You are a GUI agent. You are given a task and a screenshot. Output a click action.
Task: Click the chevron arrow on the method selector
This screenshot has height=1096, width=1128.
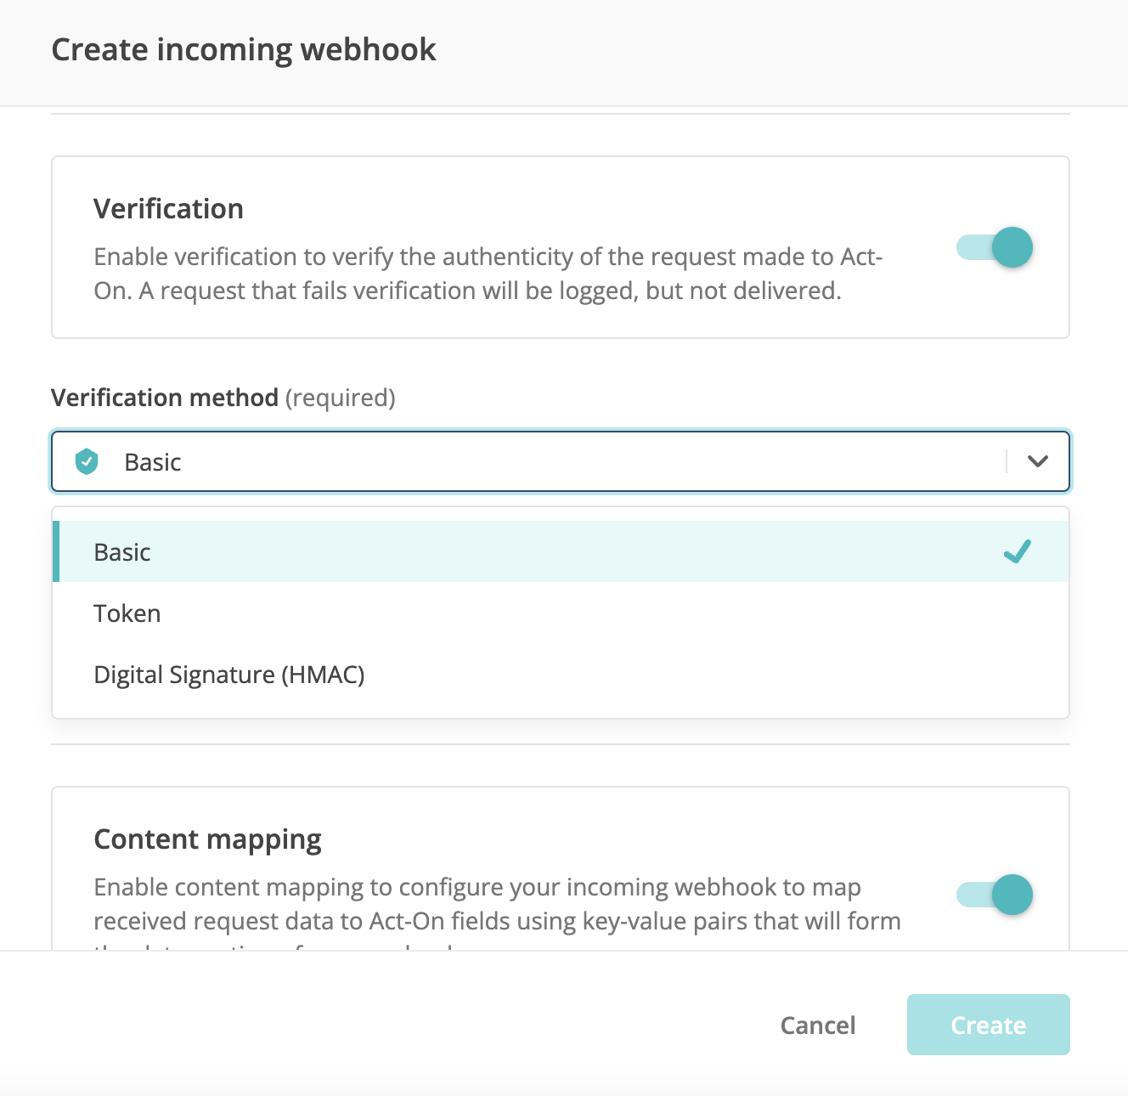point(1036,461)
